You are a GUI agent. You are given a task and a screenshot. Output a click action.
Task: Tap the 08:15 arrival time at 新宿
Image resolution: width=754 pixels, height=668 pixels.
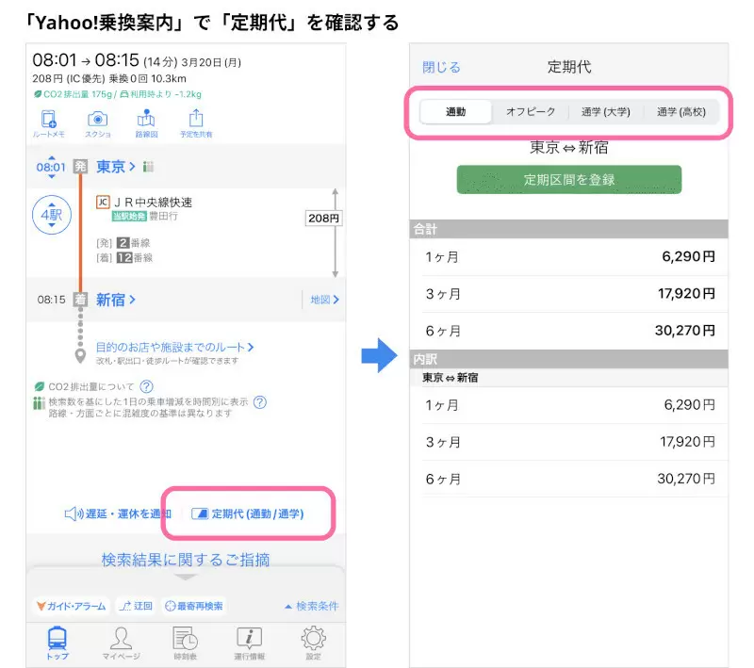click(51, 300)
